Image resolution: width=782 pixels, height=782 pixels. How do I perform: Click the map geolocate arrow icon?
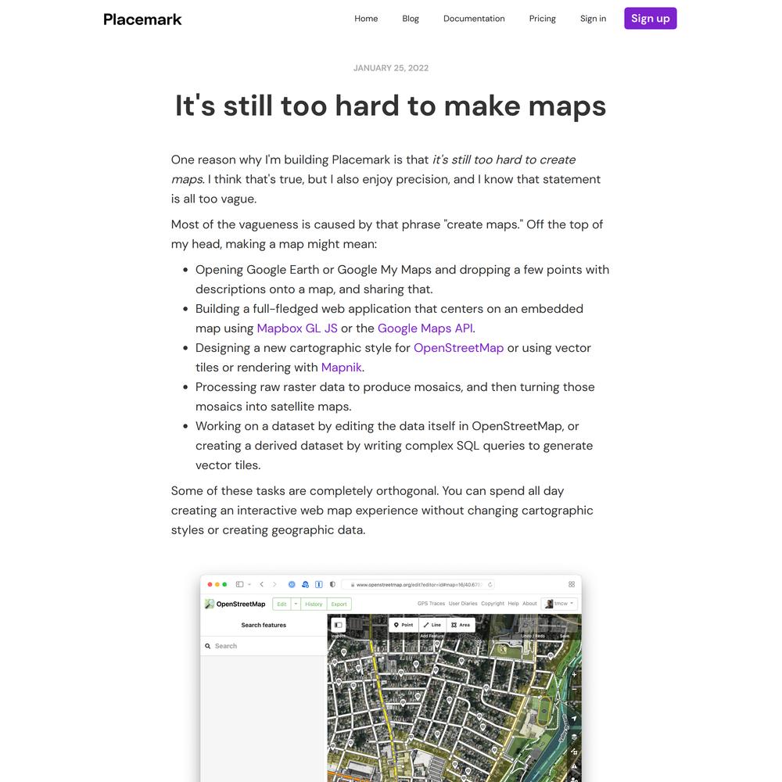tap(574, 719)
